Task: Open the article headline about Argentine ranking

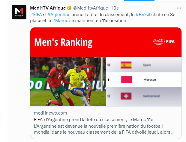Action: click(94, 120)
